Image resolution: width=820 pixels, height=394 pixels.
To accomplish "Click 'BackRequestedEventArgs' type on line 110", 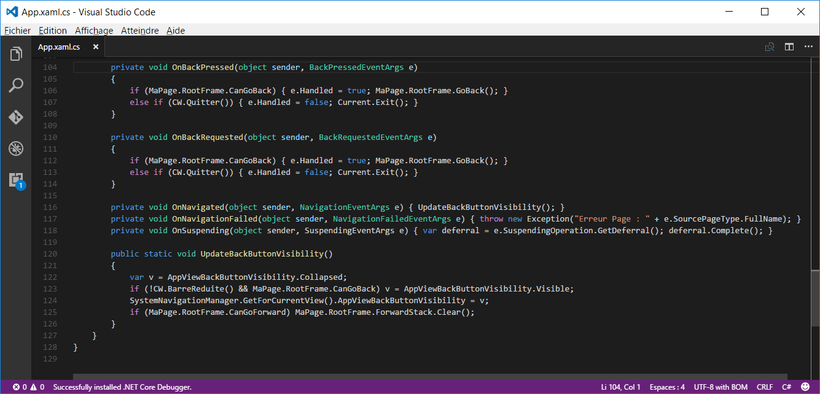I will pyautogui.click(x=371, y=137).
